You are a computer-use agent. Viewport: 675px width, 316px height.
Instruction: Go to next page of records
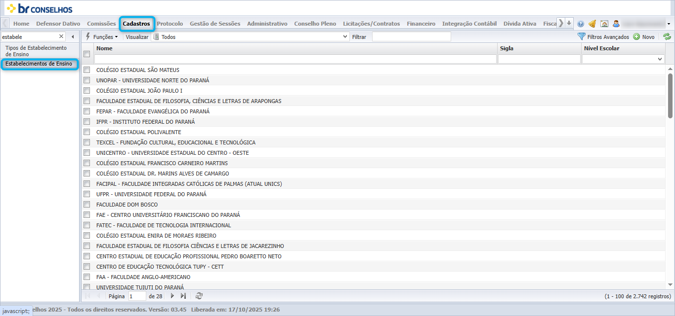[172, 296]
